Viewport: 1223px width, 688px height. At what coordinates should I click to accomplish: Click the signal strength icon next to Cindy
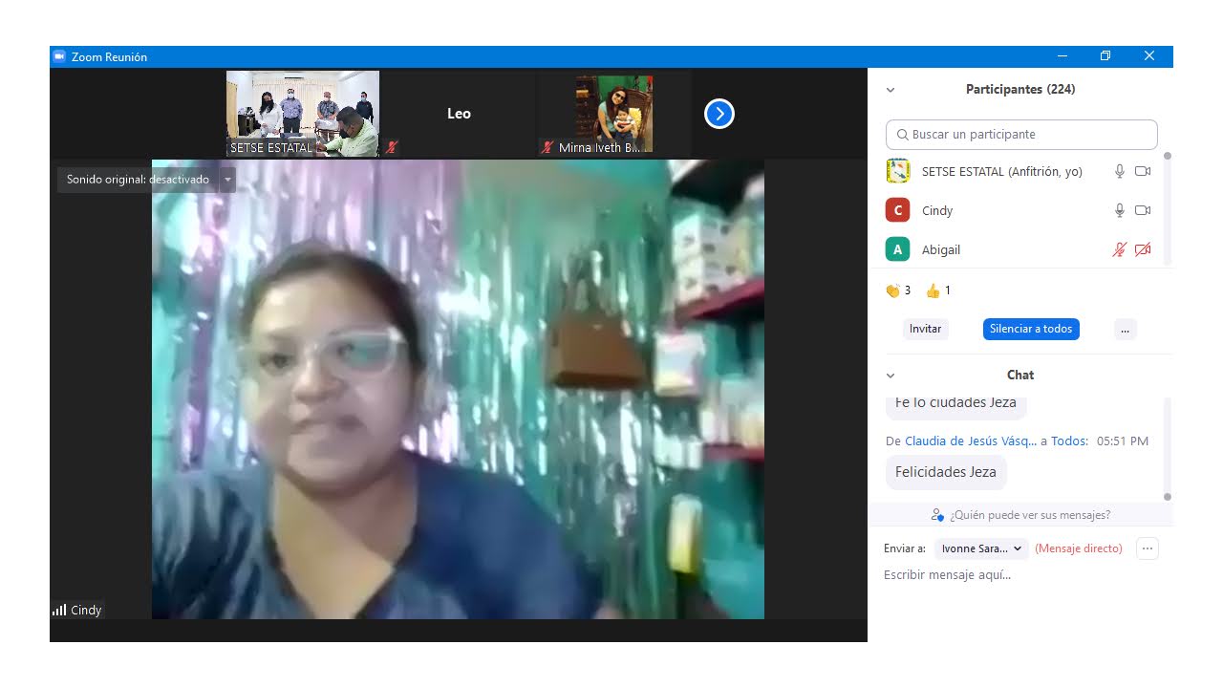[x=59, y=610]
